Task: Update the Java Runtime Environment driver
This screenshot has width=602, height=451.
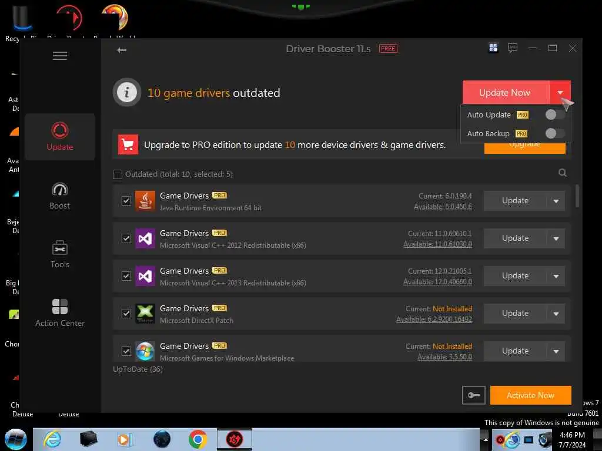Action: (x=515, y=201)
